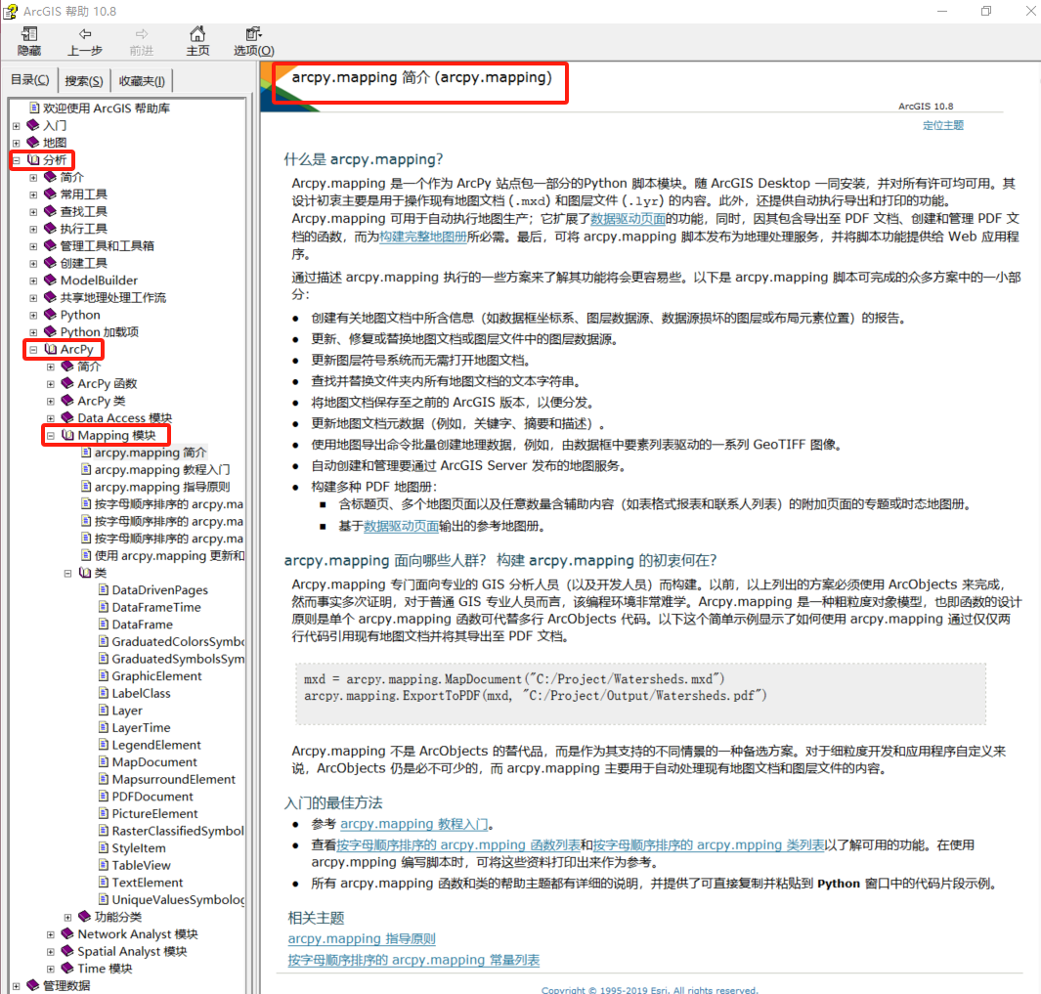Select the GraphicElement tree item
This screenshot has width=1041, height=994.
pyautogui.click(x=156, y=676)
